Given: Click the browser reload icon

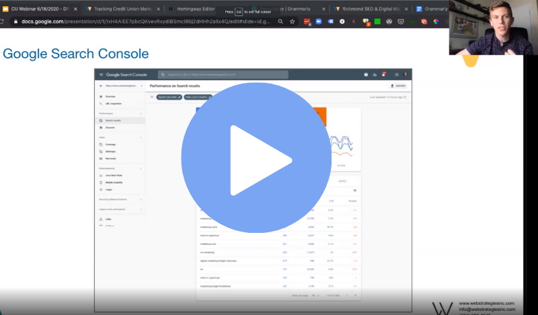Looking at the screenshot, I should 2,22.
